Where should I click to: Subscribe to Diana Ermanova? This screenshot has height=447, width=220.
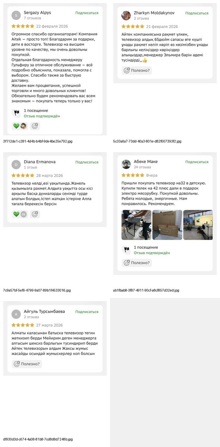(87, 162)
